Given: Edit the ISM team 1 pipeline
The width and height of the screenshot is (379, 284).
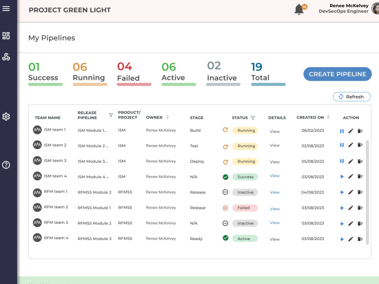Looking at the screenshot, I should (351, 131).
